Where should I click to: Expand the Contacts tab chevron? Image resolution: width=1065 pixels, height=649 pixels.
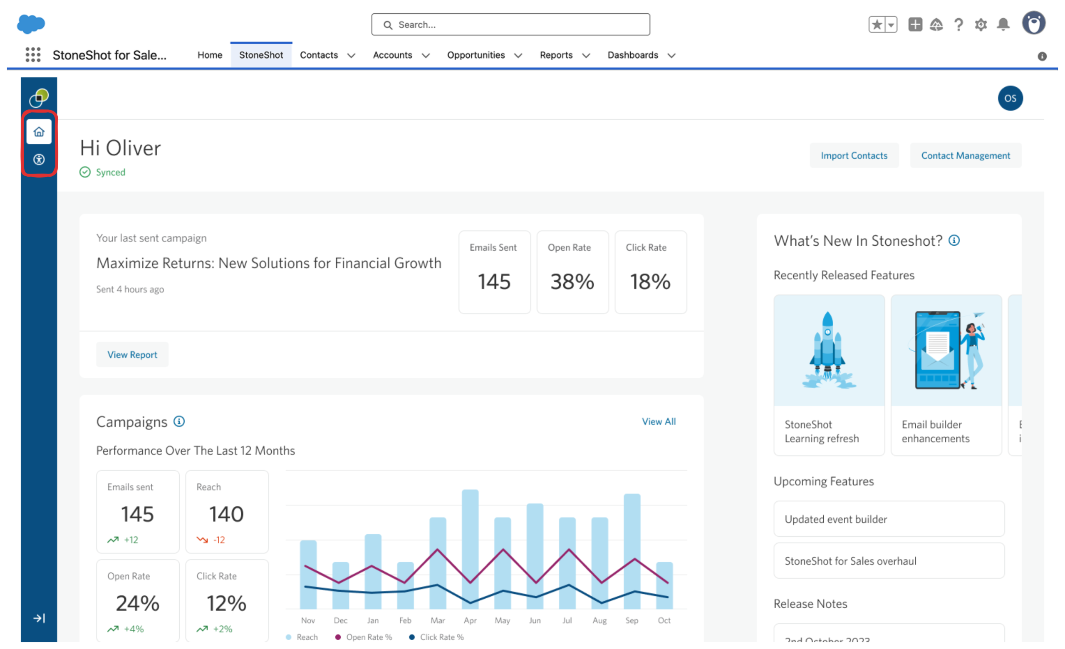click(352, 56)
